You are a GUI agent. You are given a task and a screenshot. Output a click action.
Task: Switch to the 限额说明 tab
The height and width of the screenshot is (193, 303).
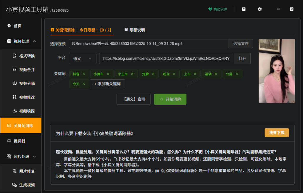coord(135,30)
